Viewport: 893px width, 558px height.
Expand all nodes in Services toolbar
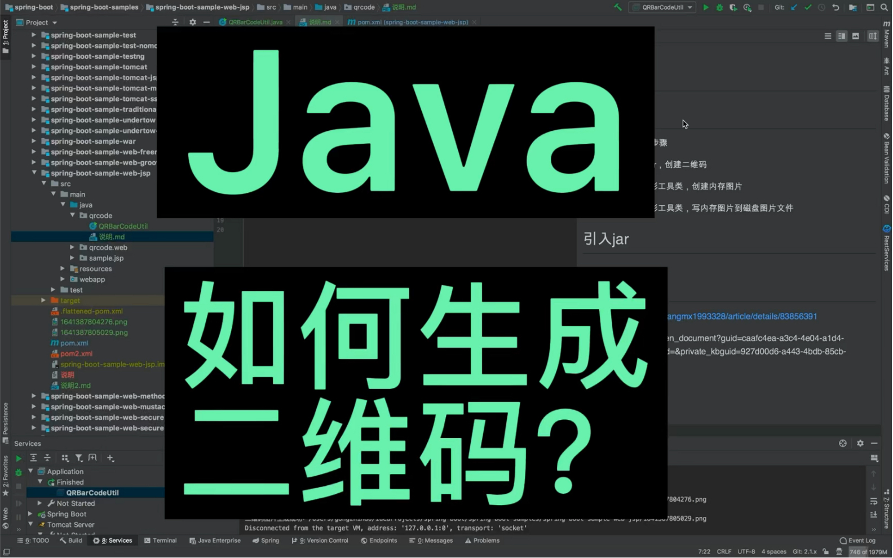pyautogui.click(x=33, y=458)
